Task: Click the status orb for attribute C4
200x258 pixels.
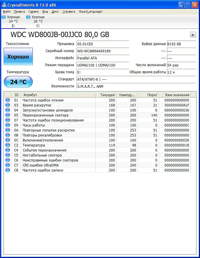Action: [8, 150]
